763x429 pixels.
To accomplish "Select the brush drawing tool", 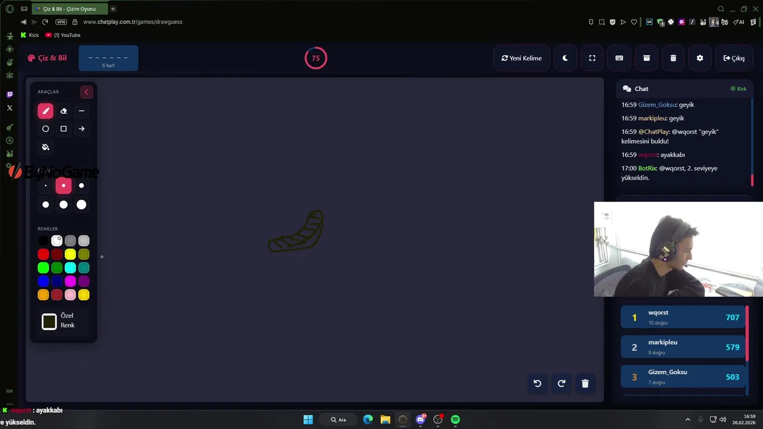I will pyautogui.click(x=45, y=111).
